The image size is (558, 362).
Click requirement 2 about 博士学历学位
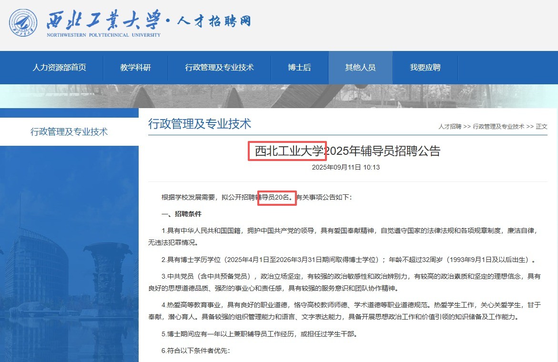(x=349, y=260)
